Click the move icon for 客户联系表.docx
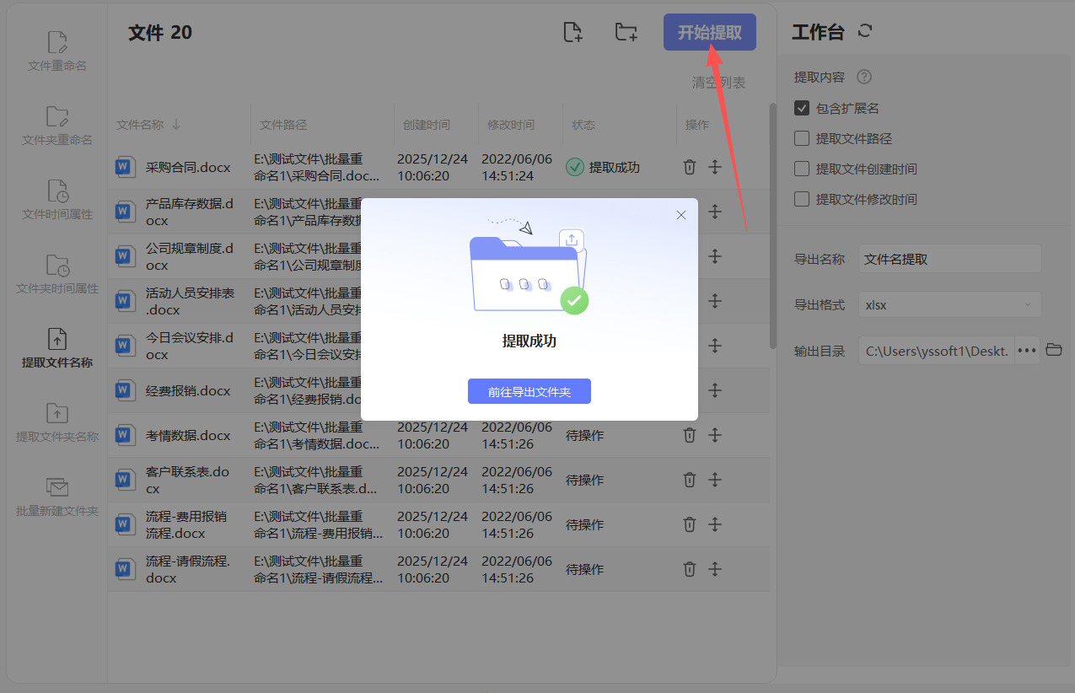This screenshot has height=693, width=1075. click(715, 480)
